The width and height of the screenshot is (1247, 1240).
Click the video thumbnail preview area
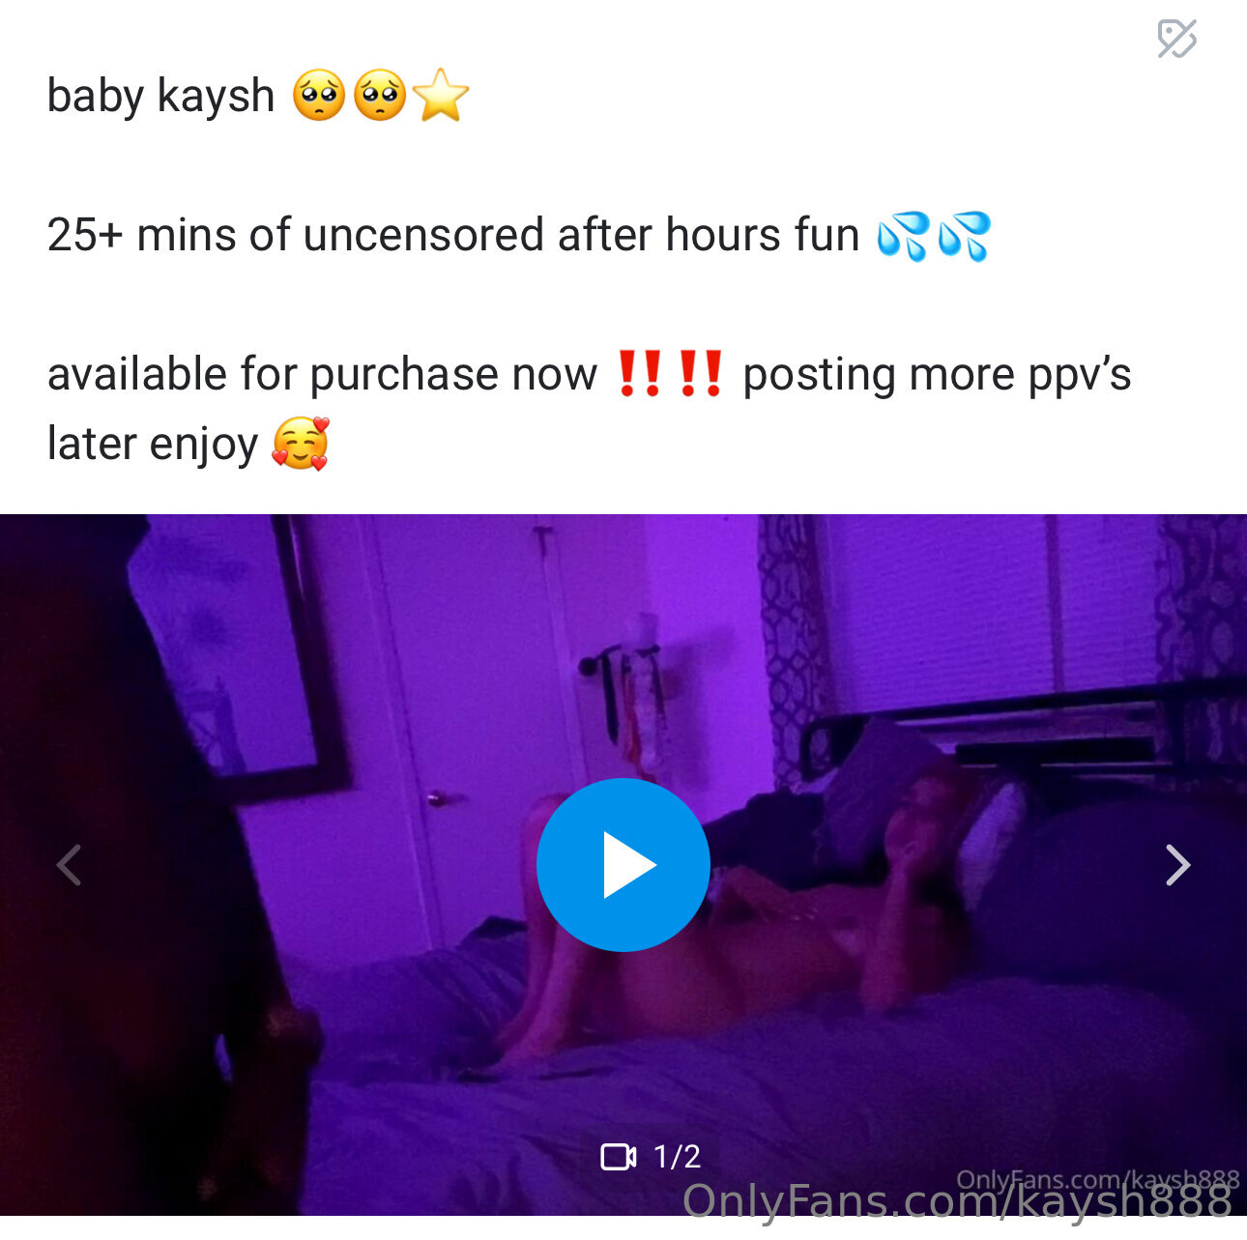(623, 865)
